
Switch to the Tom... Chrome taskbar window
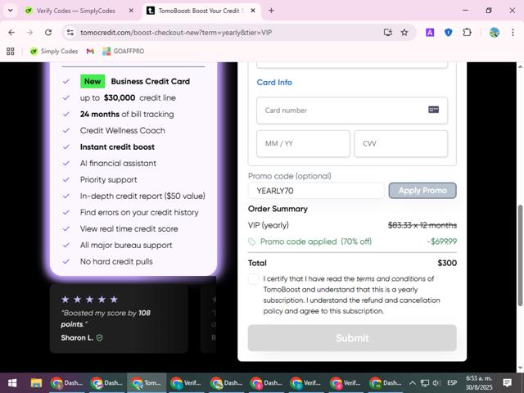[x=147, y=382]
